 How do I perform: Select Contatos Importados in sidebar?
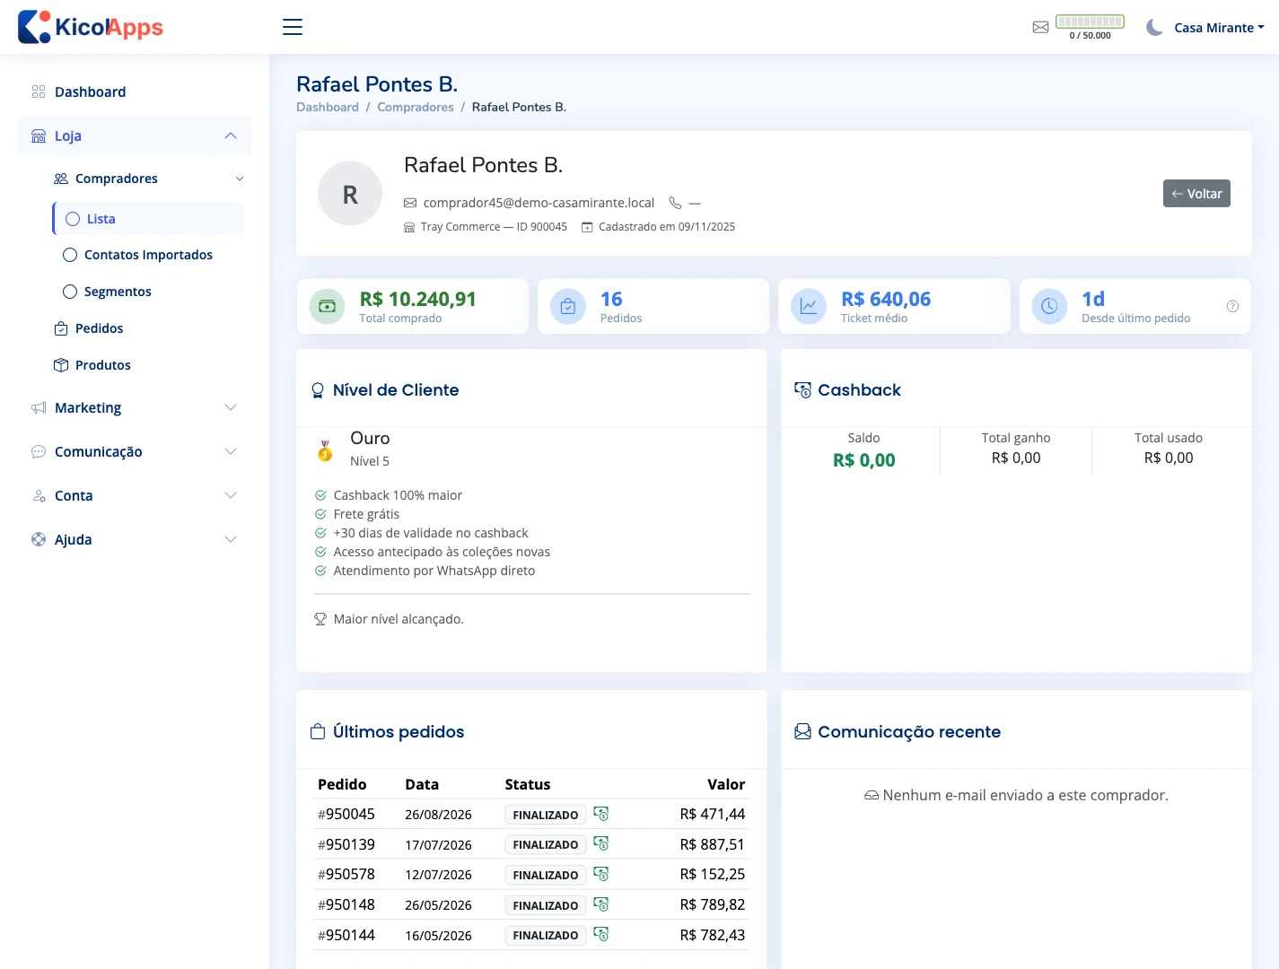[x=148, y=255]
